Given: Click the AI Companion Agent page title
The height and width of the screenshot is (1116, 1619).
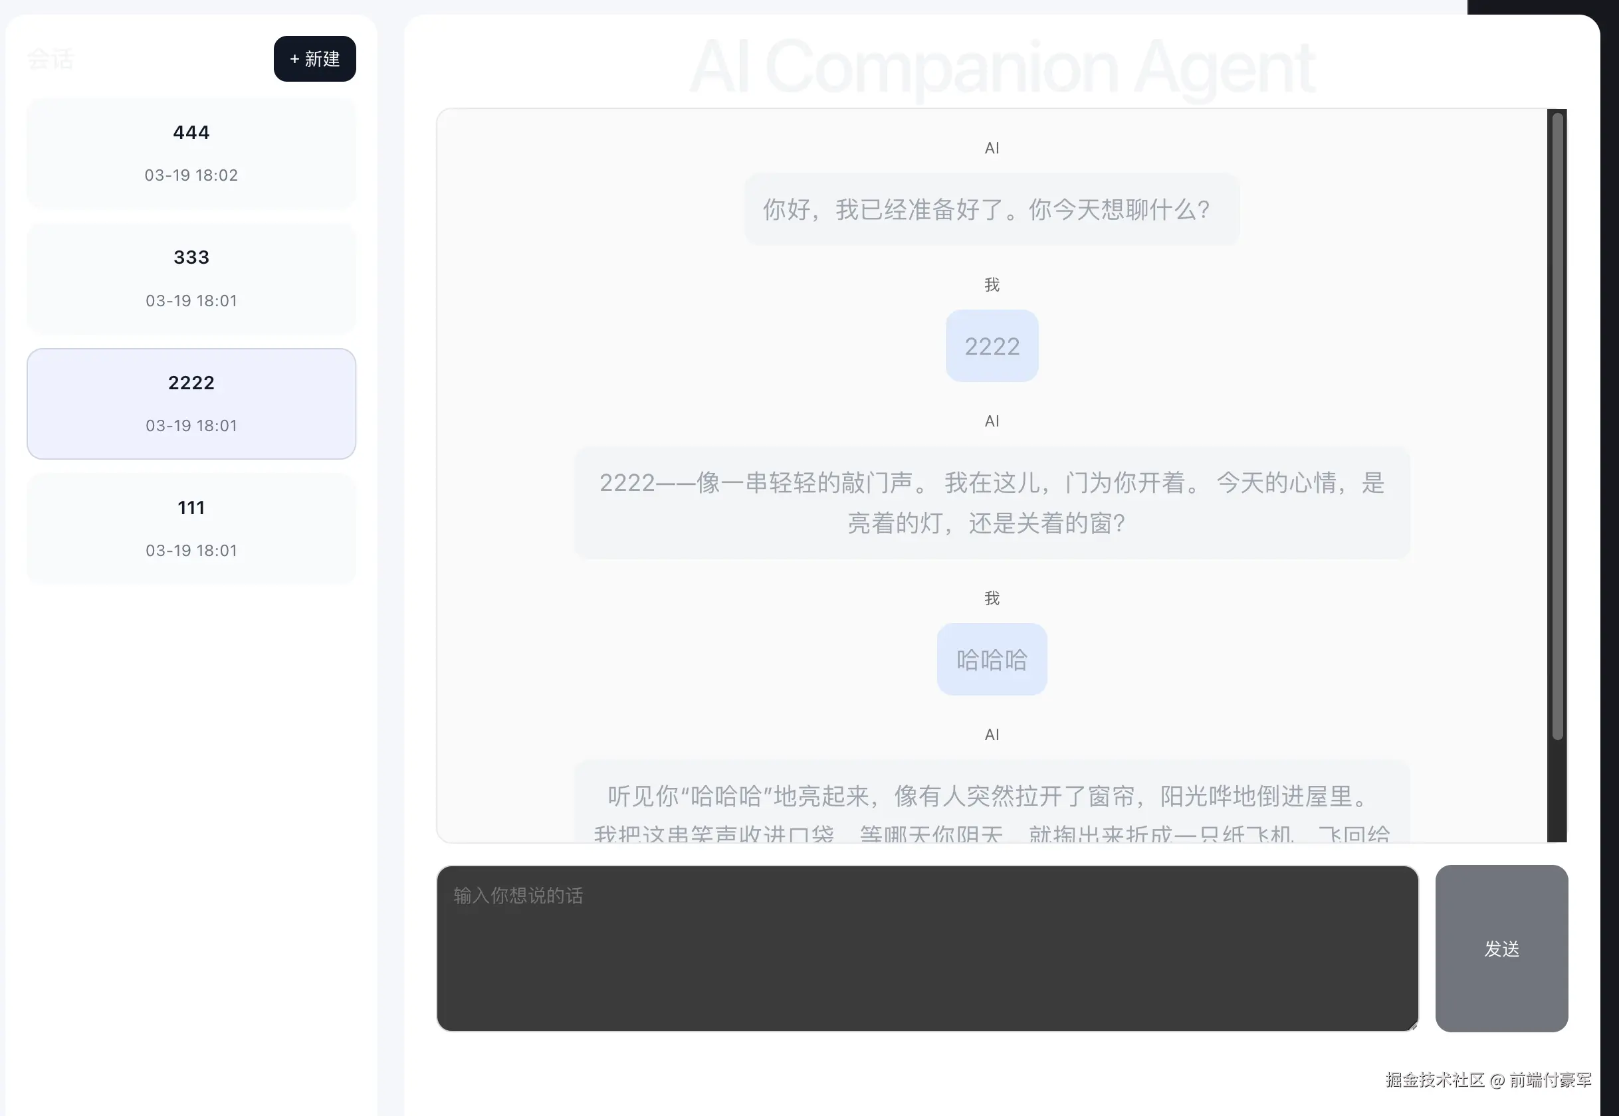Looking at the screenshot, I should pos(1002,67).
